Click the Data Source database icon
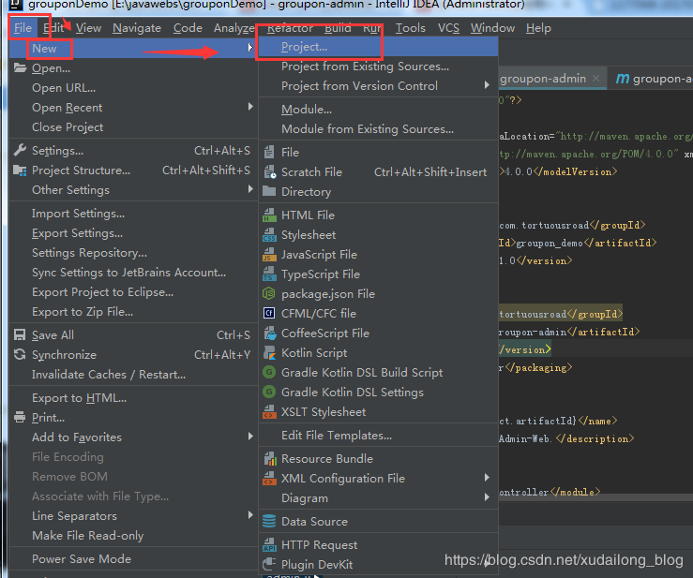 coord(269,521)
